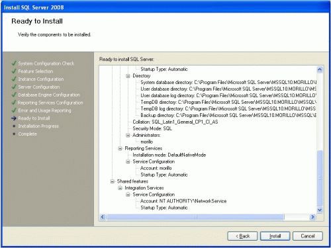Collapse the Reporting Services node
The image size is (331, 248).
point(120,148)
